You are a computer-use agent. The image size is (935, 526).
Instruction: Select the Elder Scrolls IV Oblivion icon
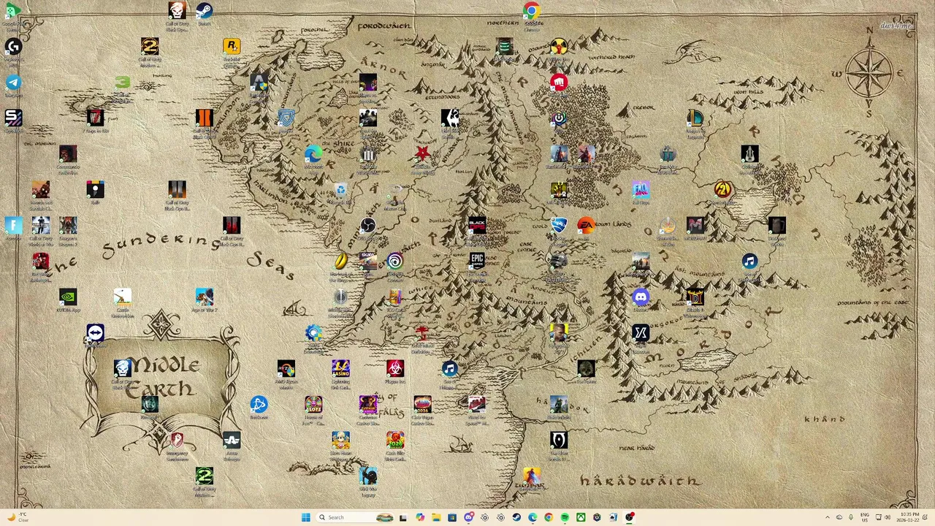[x=559, y=440]
